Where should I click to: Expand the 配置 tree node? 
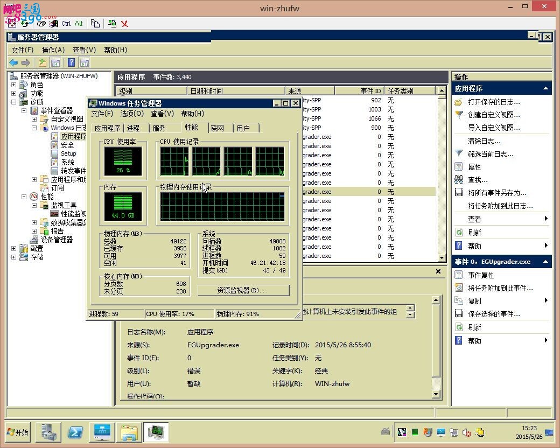(13, 248)
